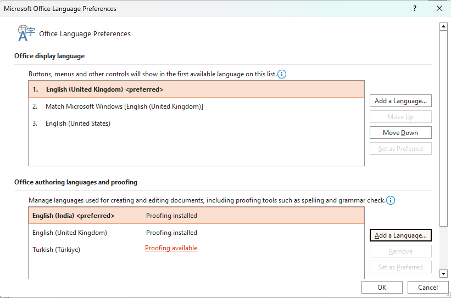This screenshot has width=451, height=298.
Task: Click Set as Preferred for authoring language
Action: tap(400, 267)
